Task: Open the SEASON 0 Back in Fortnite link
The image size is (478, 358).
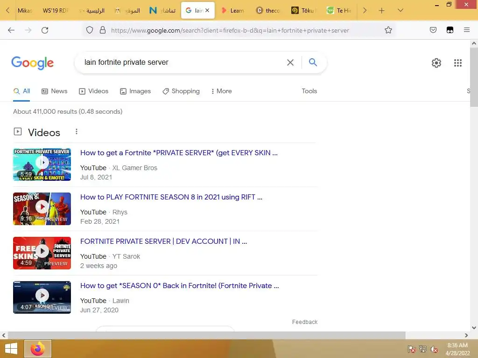Action: pyautogui.click(x=180, y=286)
